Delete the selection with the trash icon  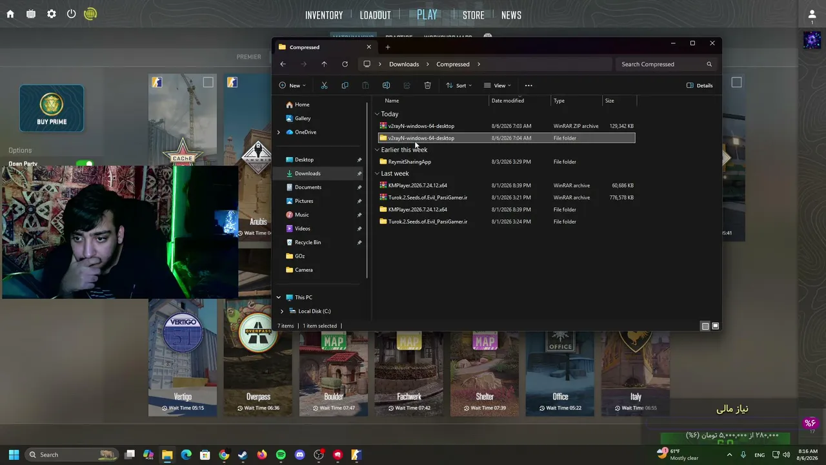pyautogui.click(x=427, y=85)
